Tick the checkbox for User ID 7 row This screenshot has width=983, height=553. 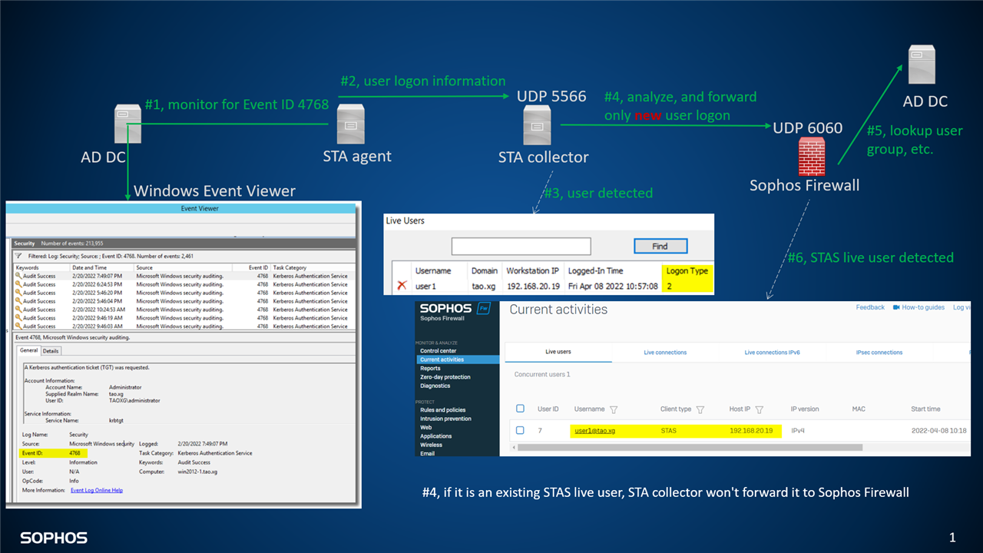pyautogui.click(x=521, y=431)
